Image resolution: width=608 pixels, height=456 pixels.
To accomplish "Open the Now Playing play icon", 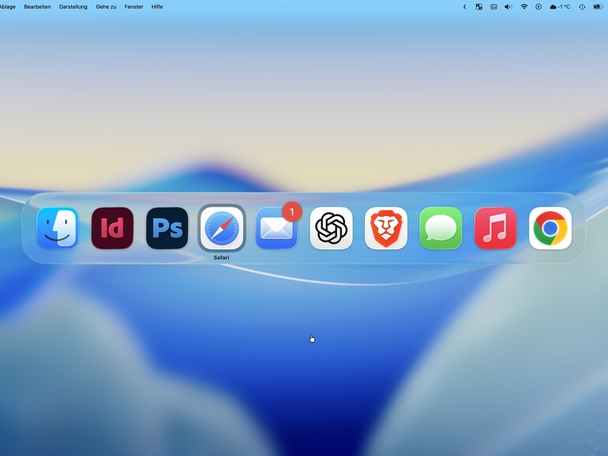I will [539, 6].
